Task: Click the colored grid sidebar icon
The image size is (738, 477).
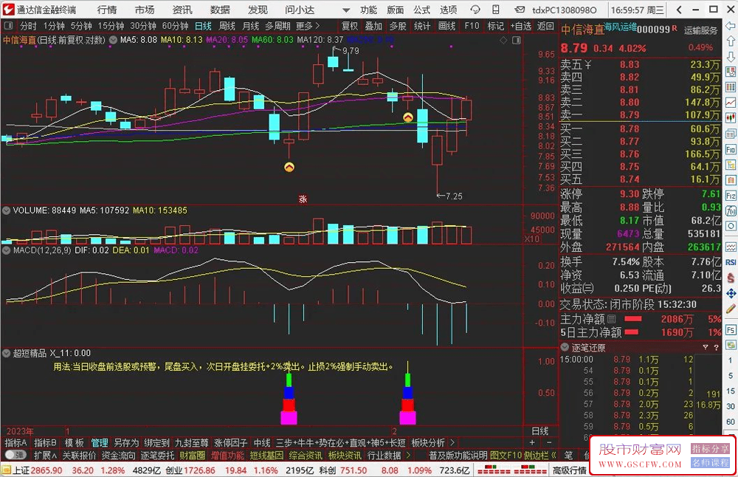Action: pyautogui.click(x=731, y=87)
